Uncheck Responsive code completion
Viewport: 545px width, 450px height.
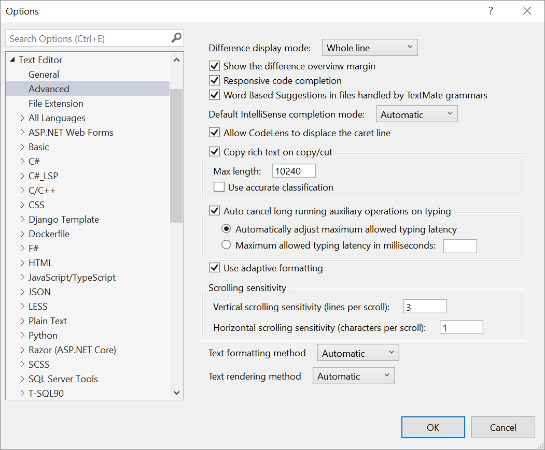[215, 81]
